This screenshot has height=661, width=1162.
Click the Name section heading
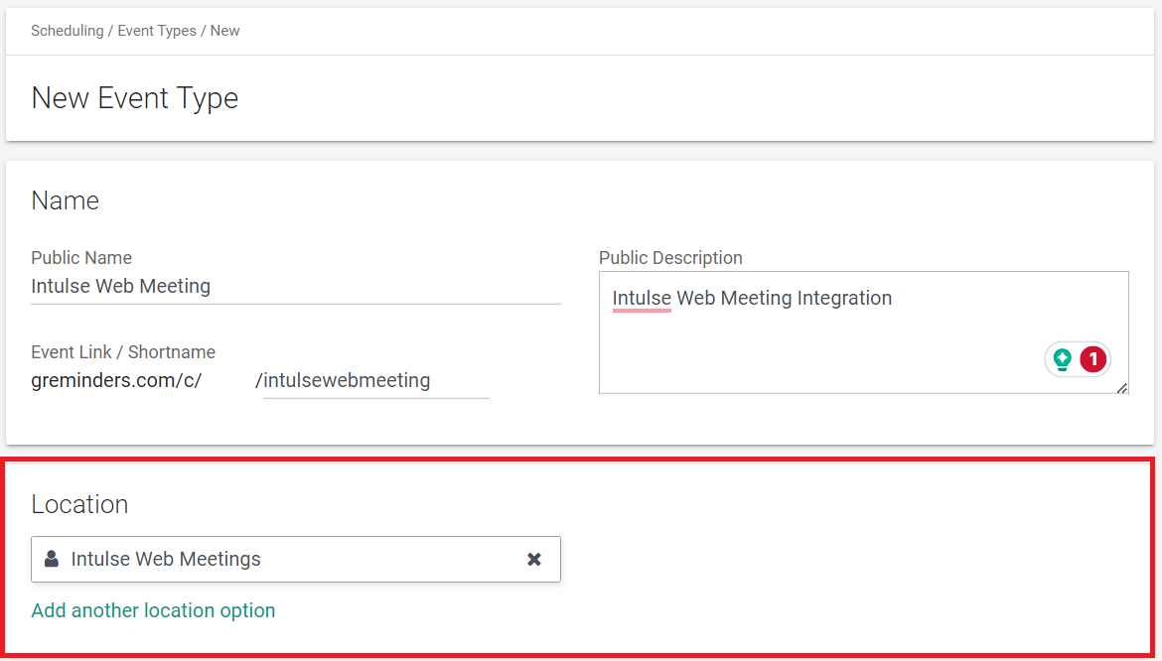[65, 199]
